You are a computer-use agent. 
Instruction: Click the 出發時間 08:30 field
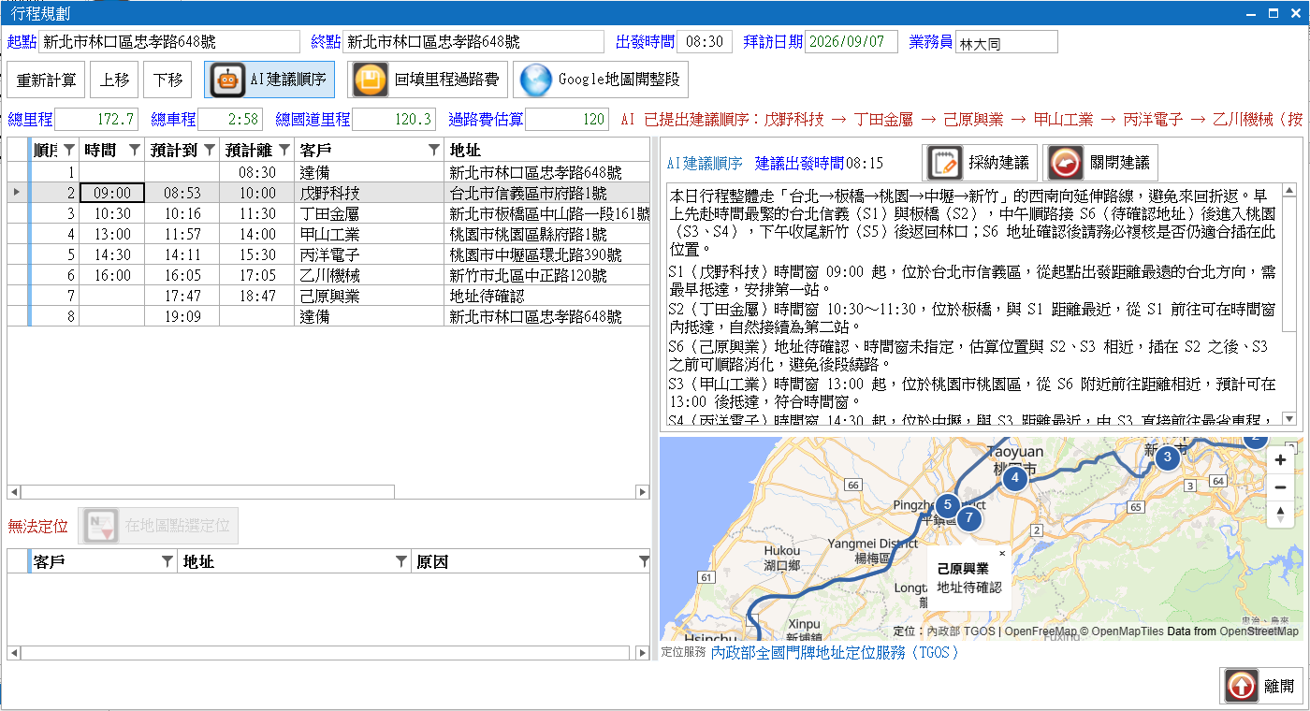[704, 41]
